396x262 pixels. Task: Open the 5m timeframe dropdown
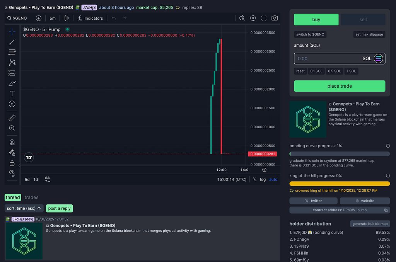coord(53,18)
